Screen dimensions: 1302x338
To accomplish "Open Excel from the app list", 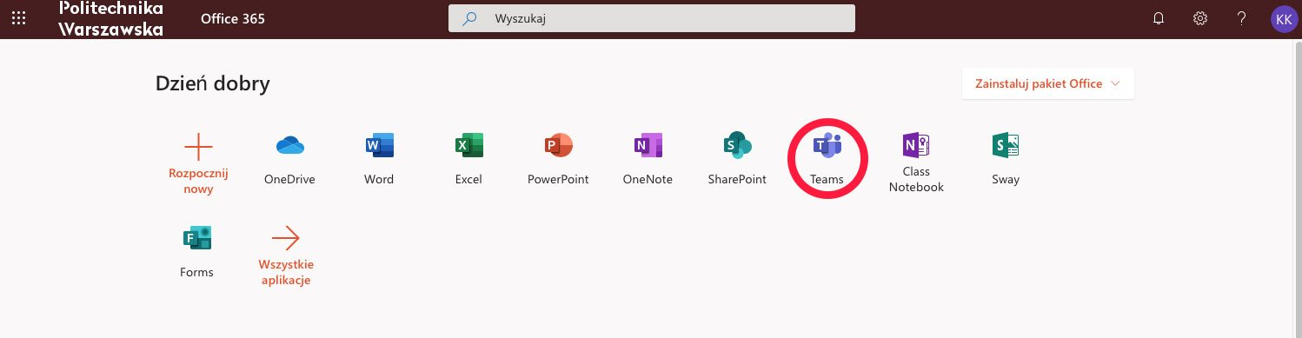I will coord(468,158).
